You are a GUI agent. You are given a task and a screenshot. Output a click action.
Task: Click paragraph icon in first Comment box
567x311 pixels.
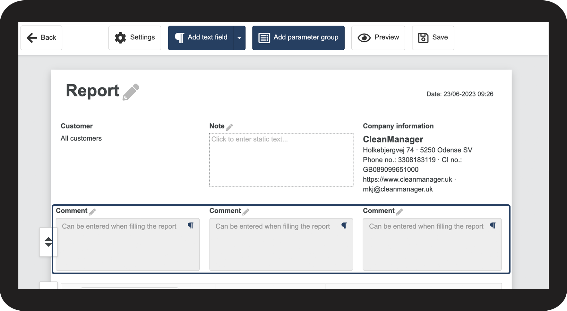191,225
